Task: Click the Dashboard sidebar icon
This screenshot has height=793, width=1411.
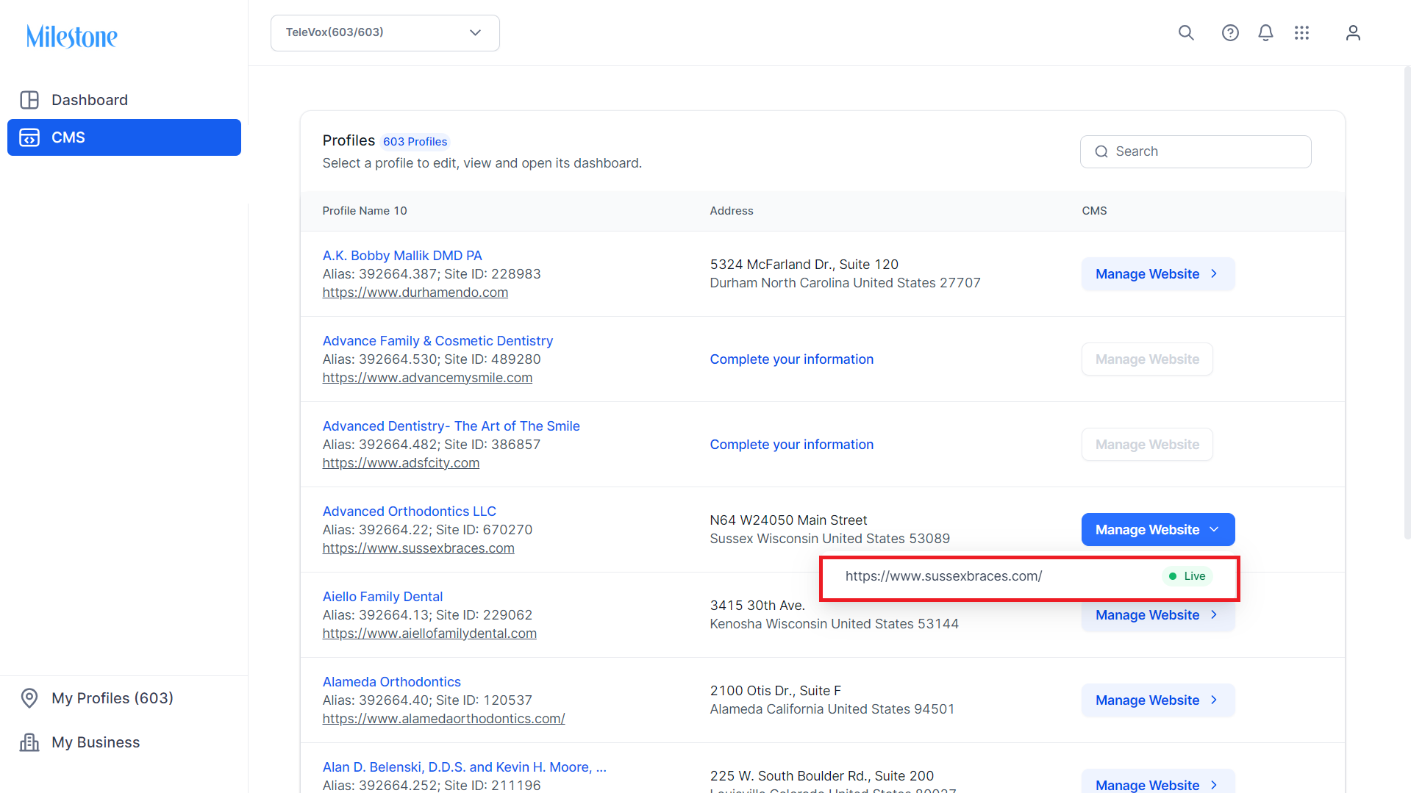Action: pyautogui.click(x=29, y=100)
